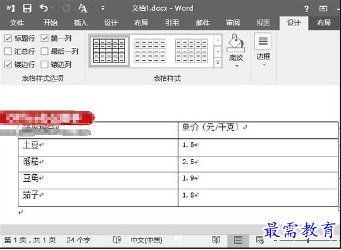341x250 pixels.
Task: Switch to the document 设计 tab next to 插入
Action: [111, 23]
